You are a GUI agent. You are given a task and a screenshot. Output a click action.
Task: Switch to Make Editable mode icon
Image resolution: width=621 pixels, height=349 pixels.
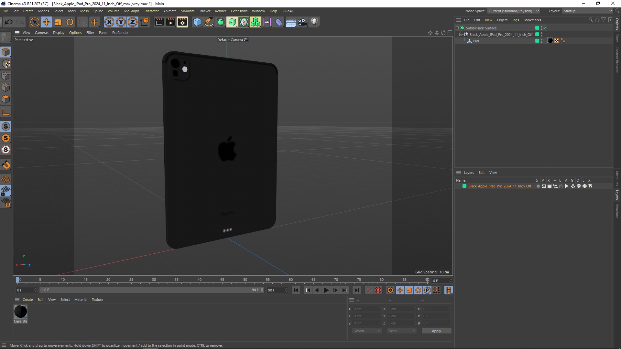6,38
